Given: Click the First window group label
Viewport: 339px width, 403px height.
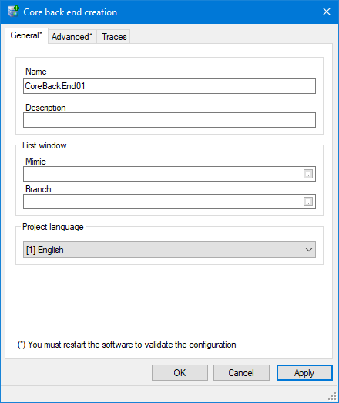Looking at the screenshot, I should (x=45, y=145).
